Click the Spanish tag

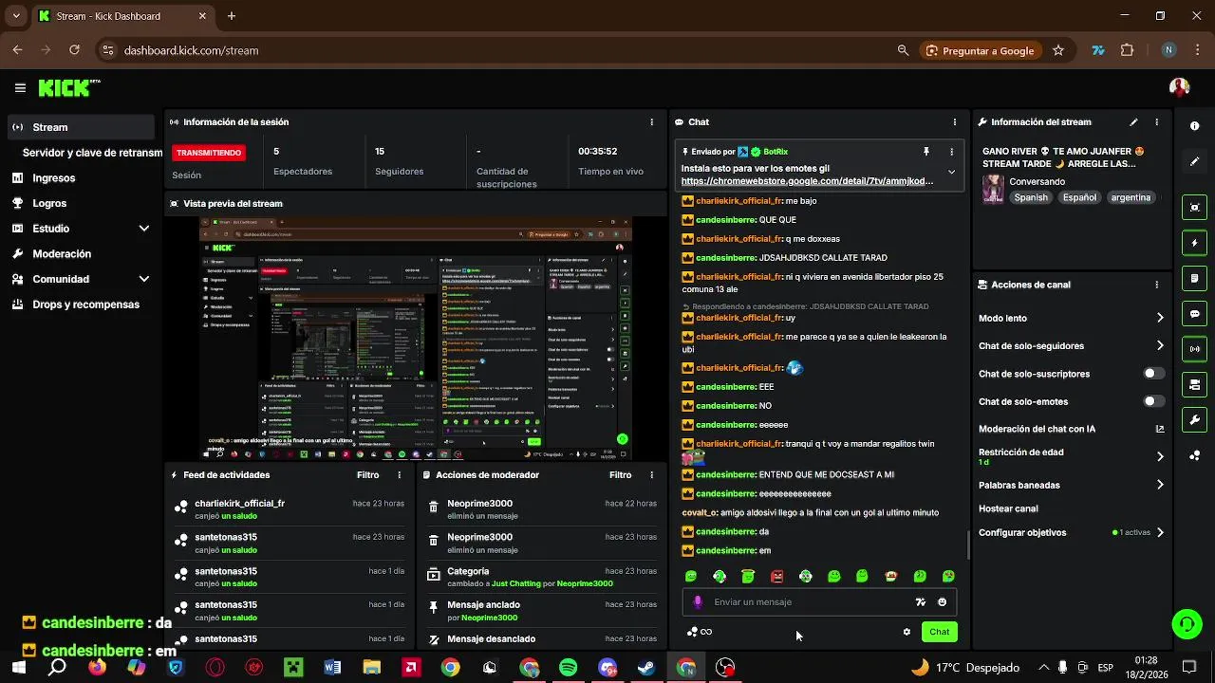coord(1031,197)
